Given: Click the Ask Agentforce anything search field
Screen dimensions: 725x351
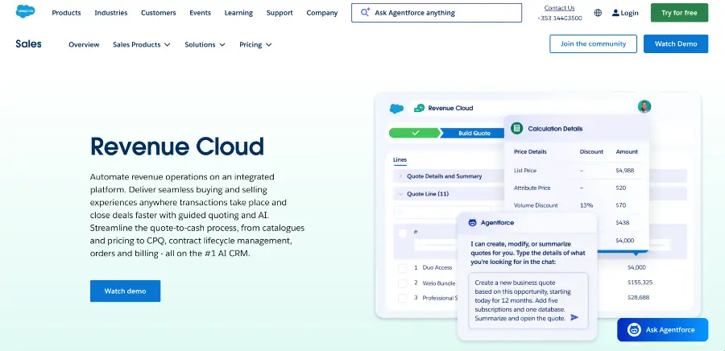Looking at the screenshot, I should [x=437, y=13].
